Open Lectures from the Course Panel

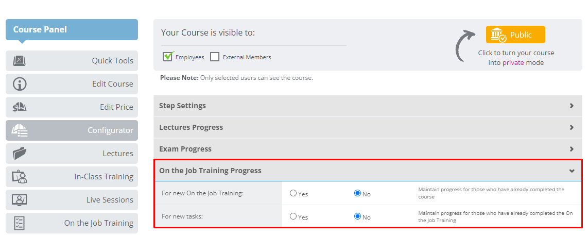tap(72, 154)
